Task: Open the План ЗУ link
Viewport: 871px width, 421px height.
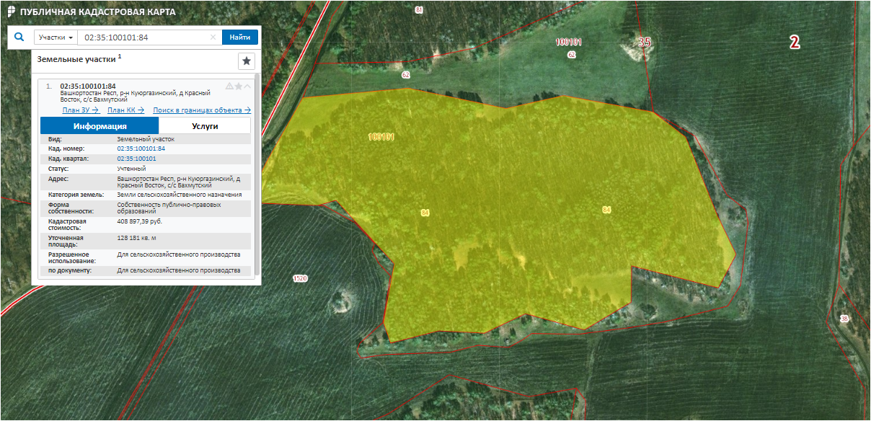Action: pos(80,110)
